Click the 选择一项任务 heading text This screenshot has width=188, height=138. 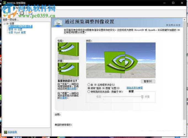coord(11,20)
